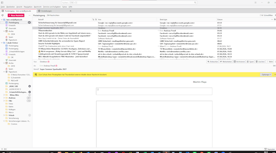Click the attachment column header icon

[x=96, y=19]
